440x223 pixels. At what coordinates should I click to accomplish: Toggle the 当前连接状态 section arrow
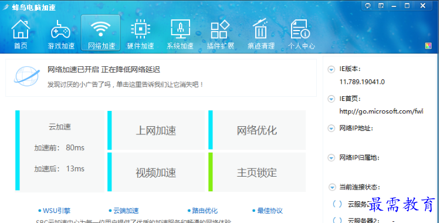(x=332, y=187)
